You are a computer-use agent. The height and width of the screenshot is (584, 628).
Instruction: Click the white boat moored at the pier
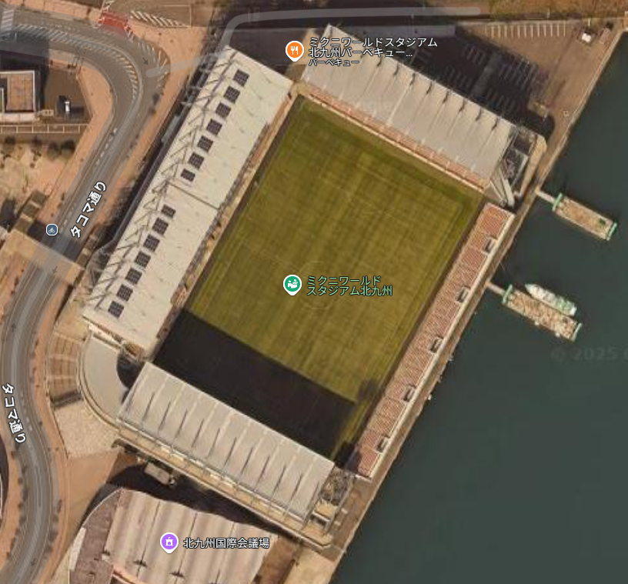tap(551, 299)
